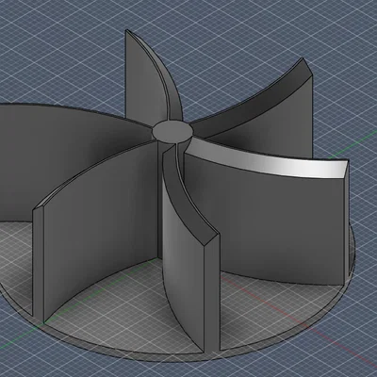
Task: Select the central hub's circular top face
Action: 172,131
